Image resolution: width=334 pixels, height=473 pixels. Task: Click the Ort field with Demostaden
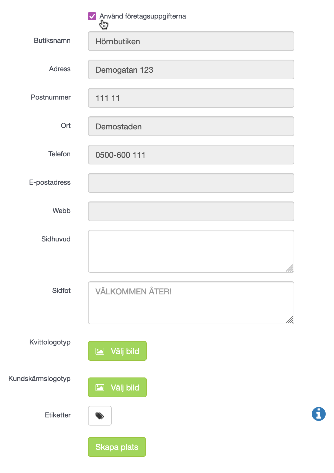(191, 126)
